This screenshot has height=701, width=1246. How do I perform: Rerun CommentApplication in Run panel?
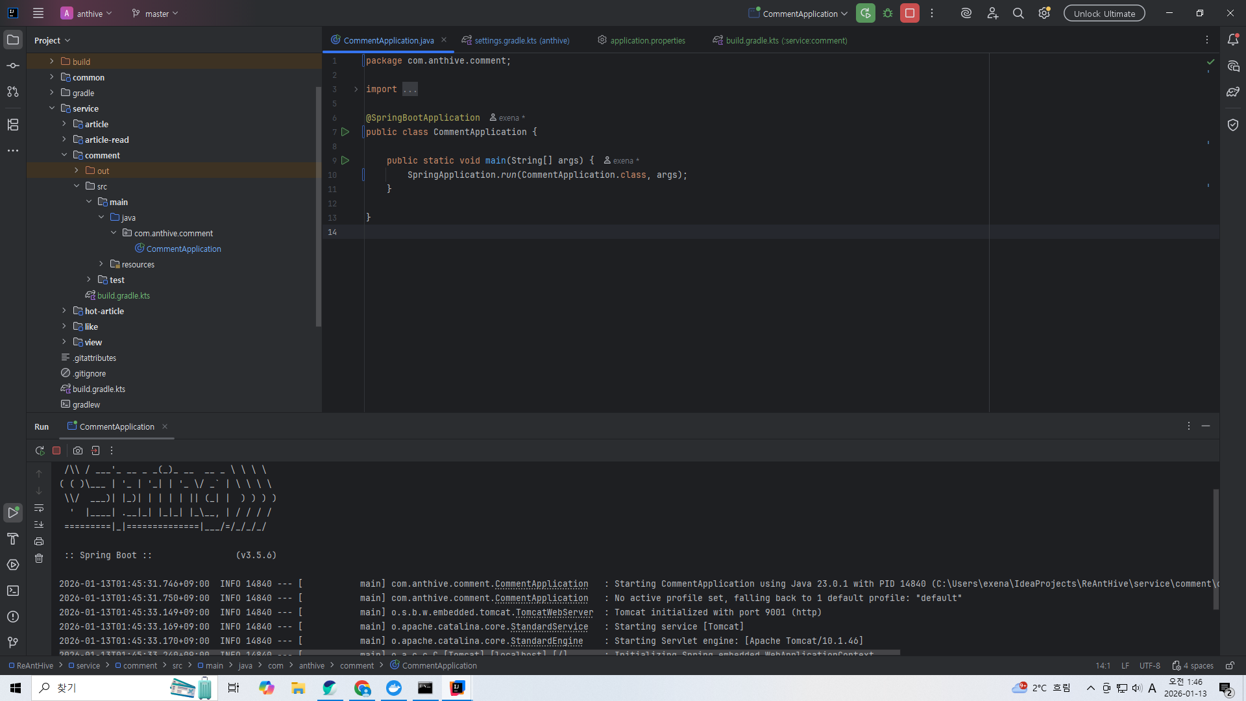coord(40,450)
